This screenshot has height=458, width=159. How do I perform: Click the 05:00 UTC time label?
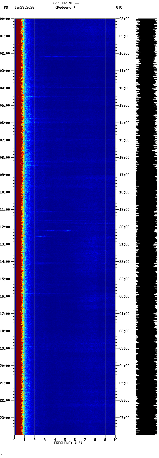click(x=124, y=383)
